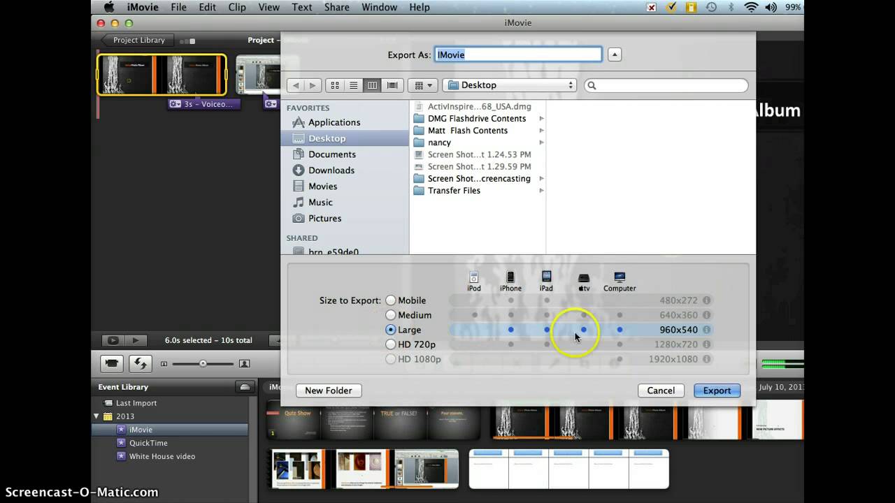Expand the nancy folder arrow
The height and width of the screenshot is (503, 895).
(542, 143)
